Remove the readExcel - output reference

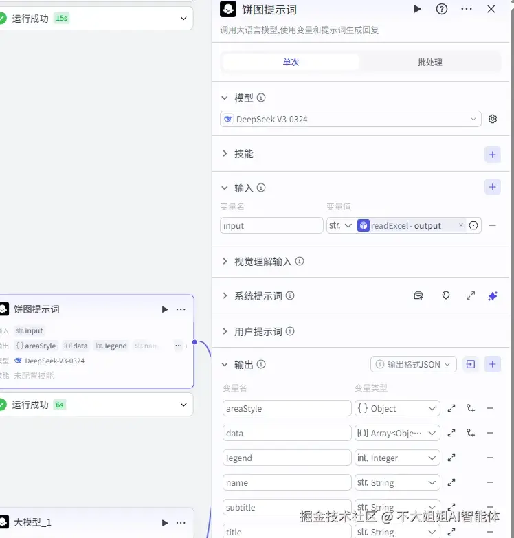461,225
